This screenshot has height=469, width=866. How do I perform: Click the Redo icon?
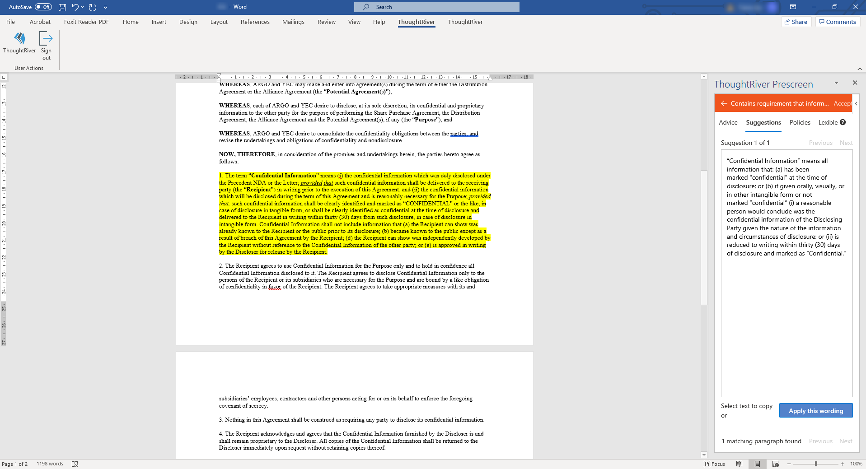point(93,7)
